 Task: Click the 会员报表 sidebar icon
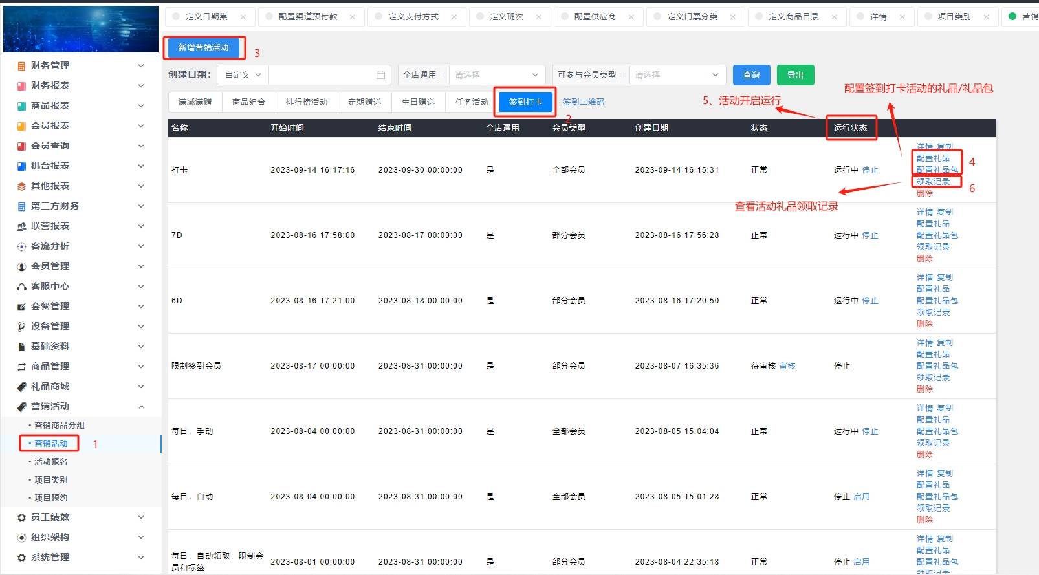point(21,126)
